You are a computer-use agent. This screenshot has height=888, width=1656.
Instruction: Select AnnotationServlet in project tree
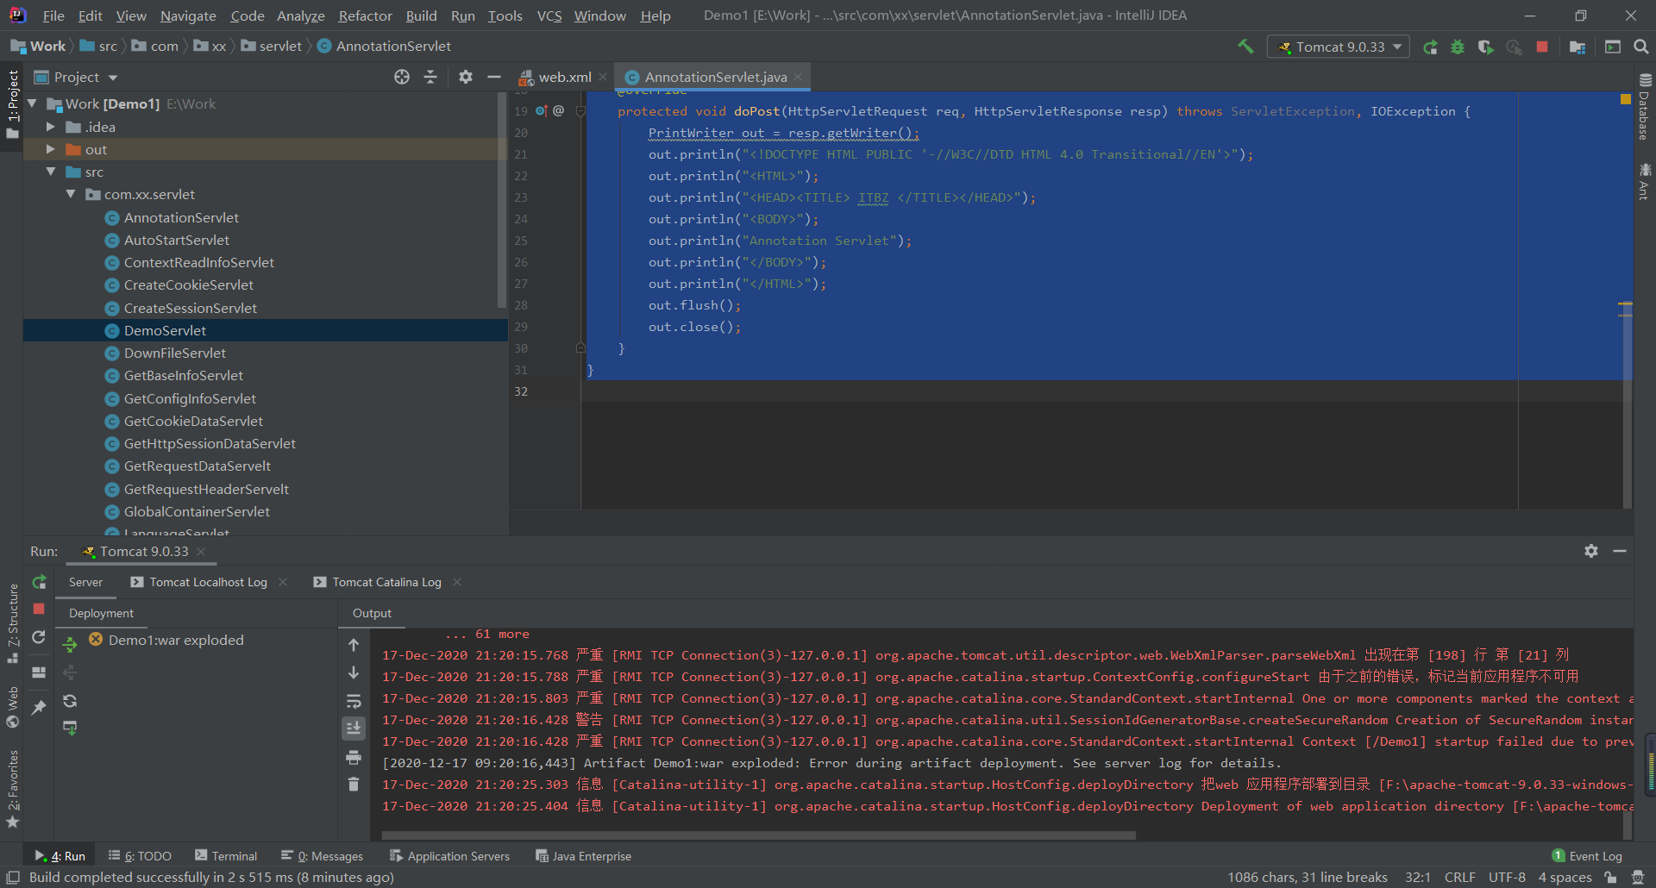pos(181,217)
